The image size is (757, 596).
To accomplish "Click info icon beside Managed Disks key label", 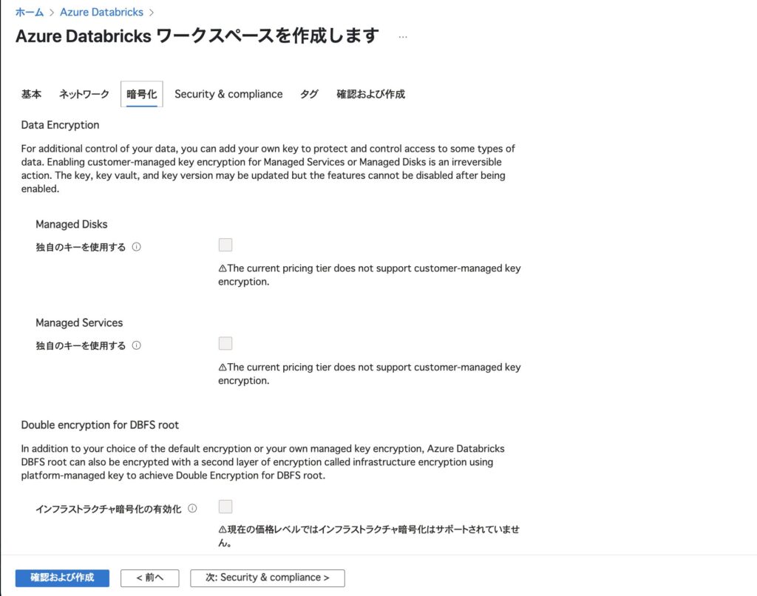I will [137, 247].
